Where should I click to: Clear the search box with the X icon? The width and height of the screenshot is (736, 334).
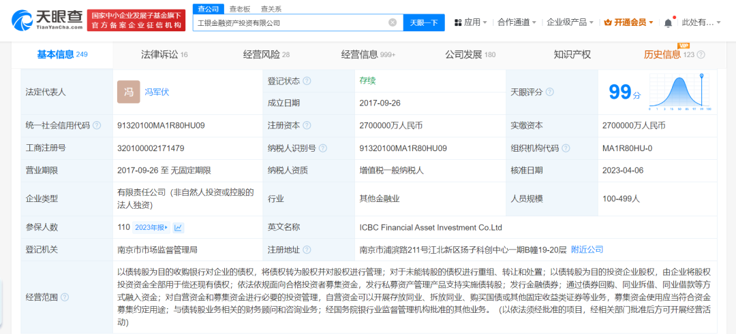point(393,22)
